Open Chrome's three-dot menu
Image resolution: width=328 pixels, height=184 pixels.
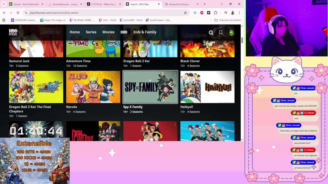click(239, 13)
